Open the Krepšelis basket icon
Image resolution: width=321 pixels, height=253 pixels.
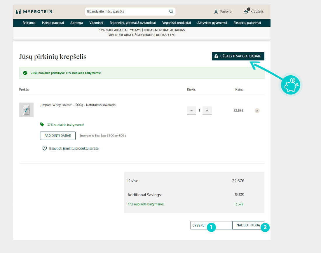tap(247, 11)
